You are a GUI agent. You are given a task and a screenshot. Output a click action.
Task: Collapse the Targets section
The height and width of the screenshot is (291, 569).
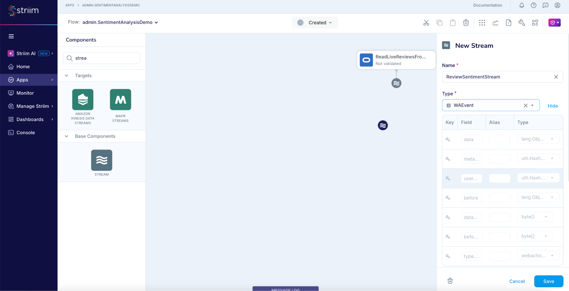point(66,76)
